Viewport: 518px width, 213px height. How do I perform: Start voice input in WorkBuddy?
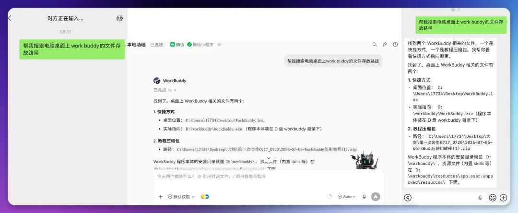pos(364,197)
